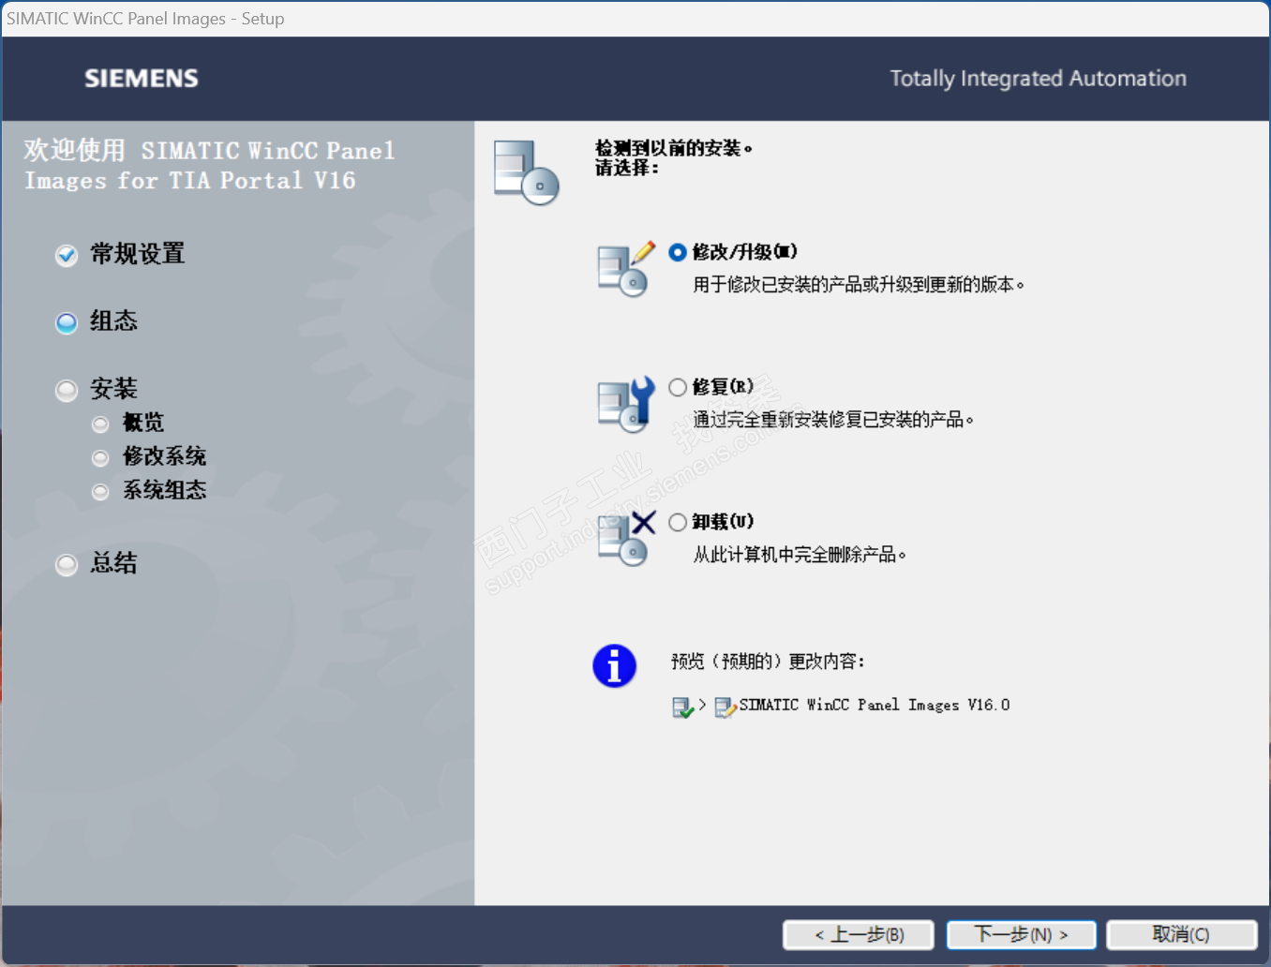
Task: Click the 系统组态 sub-step indicator icon
Action: [x=100, y=492]
